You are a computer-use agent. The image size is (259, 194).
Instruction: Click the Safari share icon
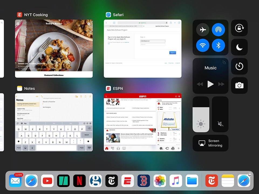coord(171,23)
